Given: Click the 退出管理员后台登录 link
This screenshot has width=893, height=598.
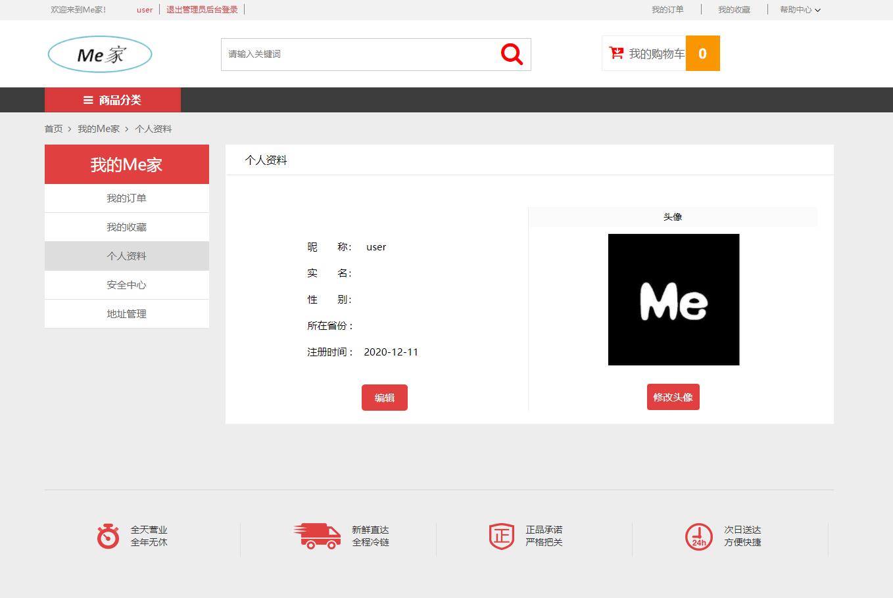Looking at the screenshot, I should click(x=202, y=9).
